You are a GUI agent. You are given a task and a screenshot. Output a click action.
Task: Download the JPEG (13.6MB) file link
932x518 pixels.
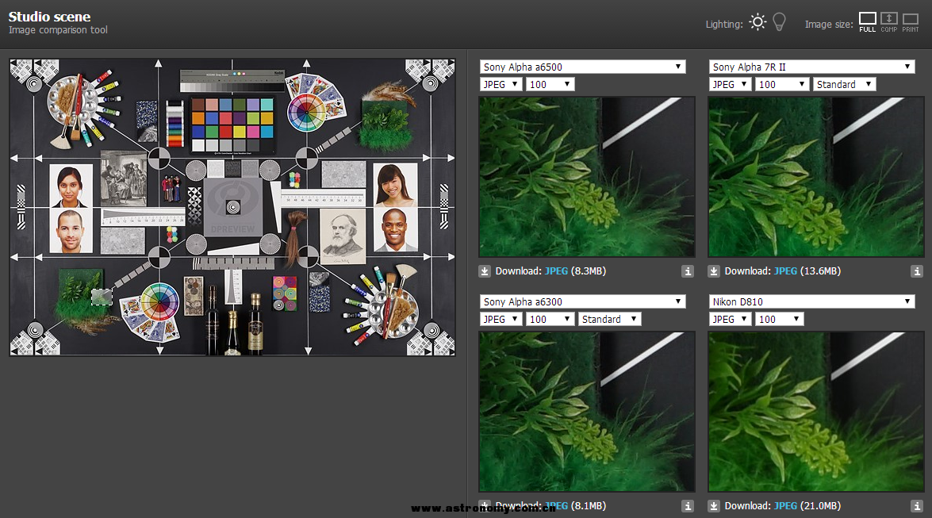point(785,271)
